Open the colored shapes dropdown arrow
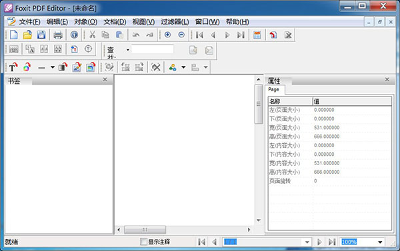 (x=183, y=67)
